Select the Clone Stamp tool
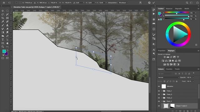The height and width of the screenshot is (112, 200). click(x=7, y=25)
